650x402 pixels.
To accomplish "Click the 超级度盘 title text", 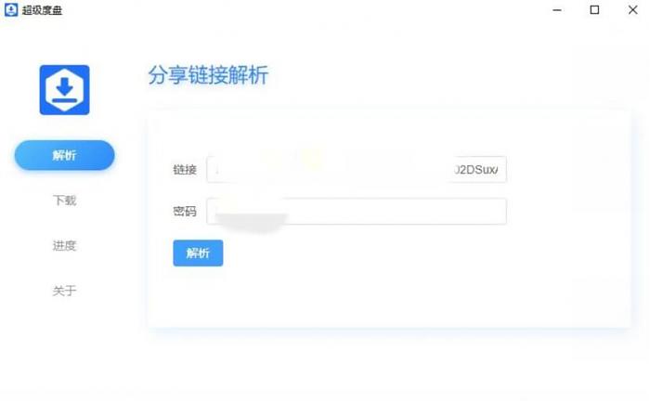I will click(x=42, y=10).
